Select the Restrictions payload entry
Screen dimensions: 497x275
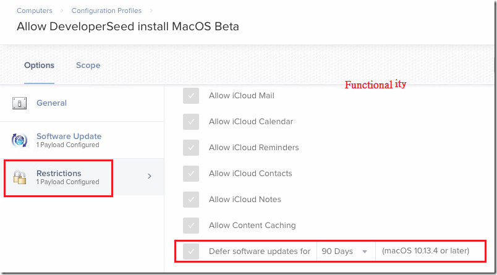point(82,177)
